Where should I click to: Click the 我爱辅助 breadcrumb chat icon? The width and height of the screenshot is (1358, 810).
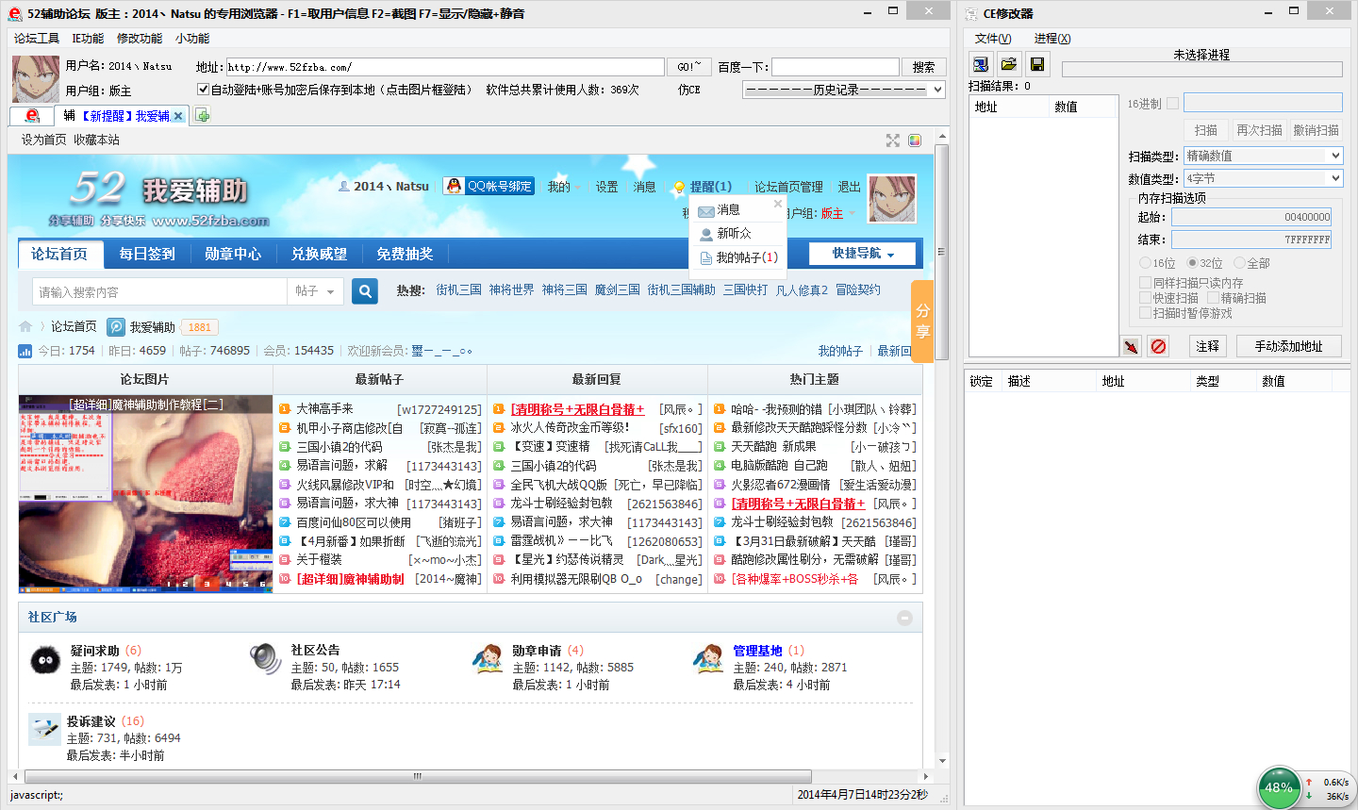point(116,326)
